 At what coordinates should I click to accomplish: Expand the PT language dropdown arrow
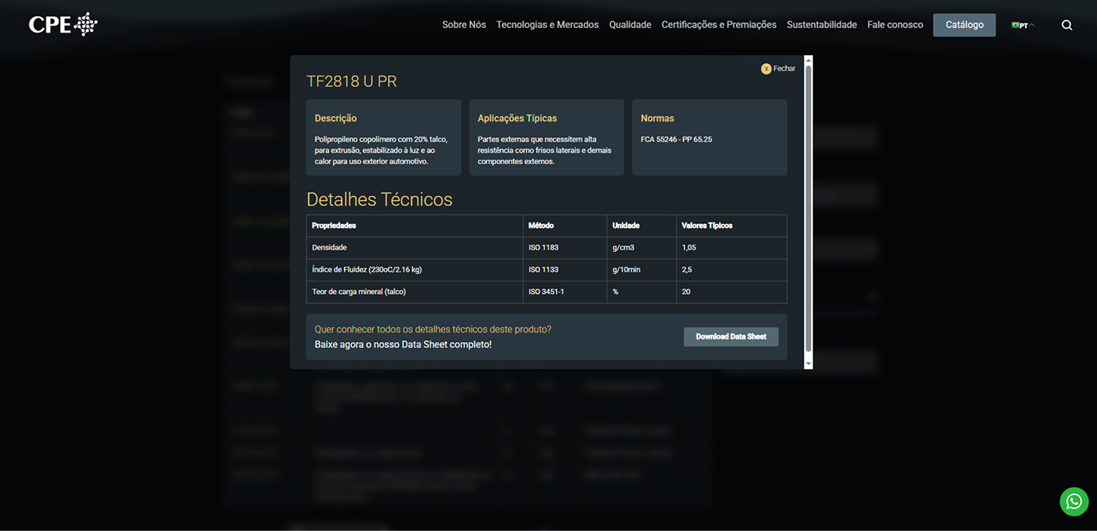coord(1032,25)
